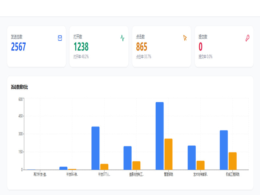This screenshot has height=195, width=260.
Task: Click the 点击率 33.7% text
Action: (x=144, y=57)
